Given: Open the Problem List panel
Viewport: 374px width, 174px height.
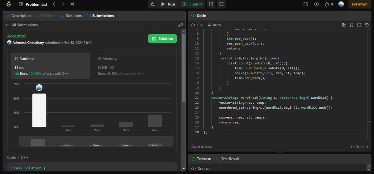Looking at the screenshot, I should tap(33, 4).
